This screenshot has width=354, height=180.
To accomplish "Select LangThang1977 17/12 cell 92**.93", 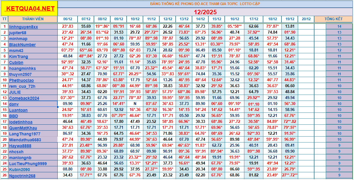I will (x=254, y=134).
